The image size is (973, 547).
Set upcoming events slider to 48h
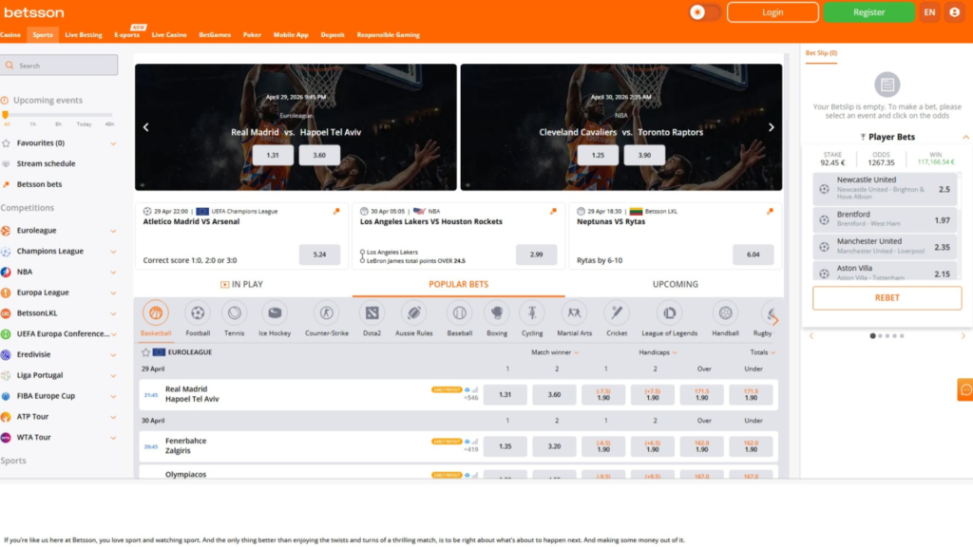109,124
